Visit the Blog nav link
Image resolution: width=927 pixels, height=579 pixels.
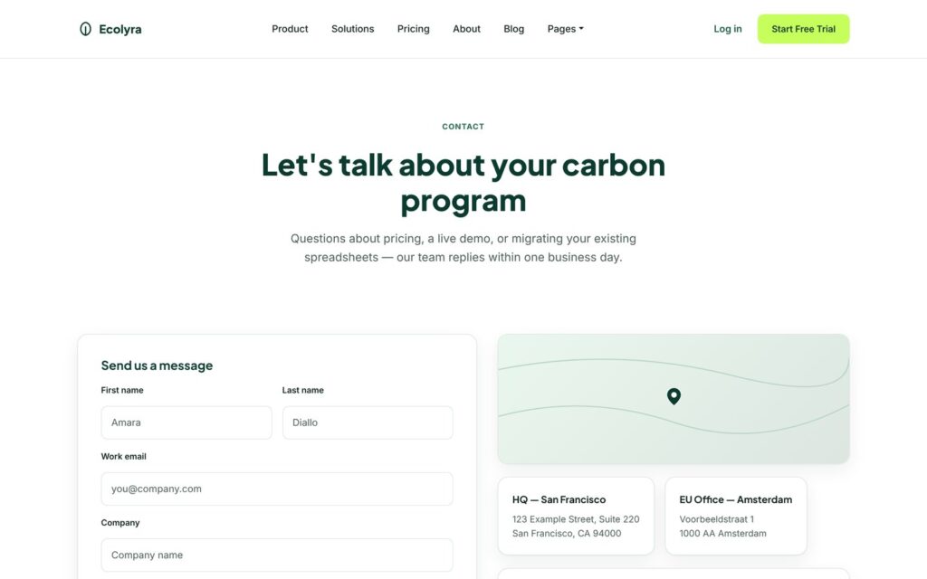click(514, 29)
